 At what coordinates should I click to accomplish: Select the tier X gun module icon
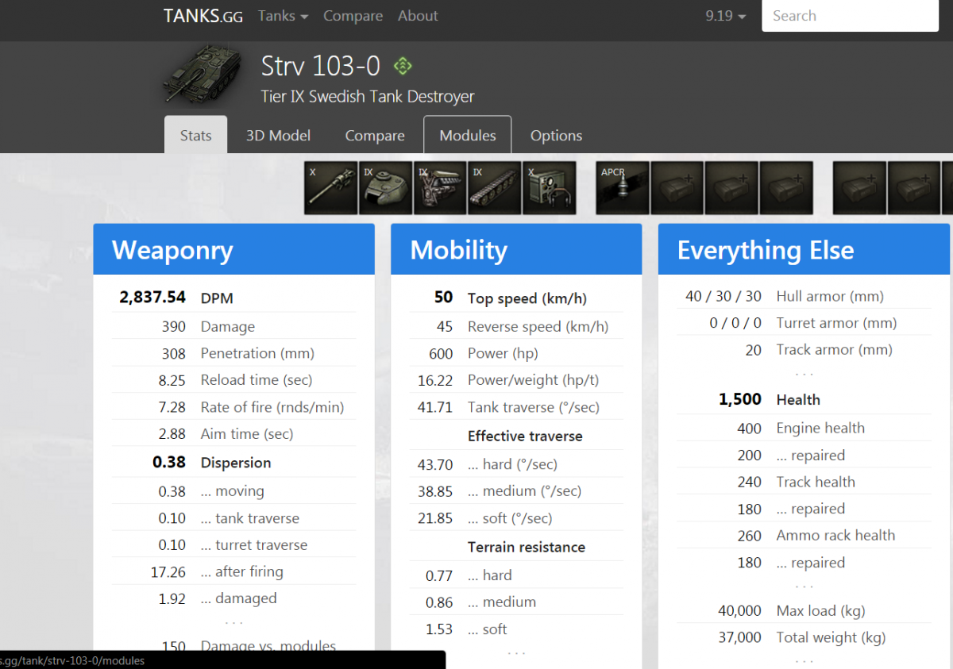pyautogui.click(x=331, y=188)
